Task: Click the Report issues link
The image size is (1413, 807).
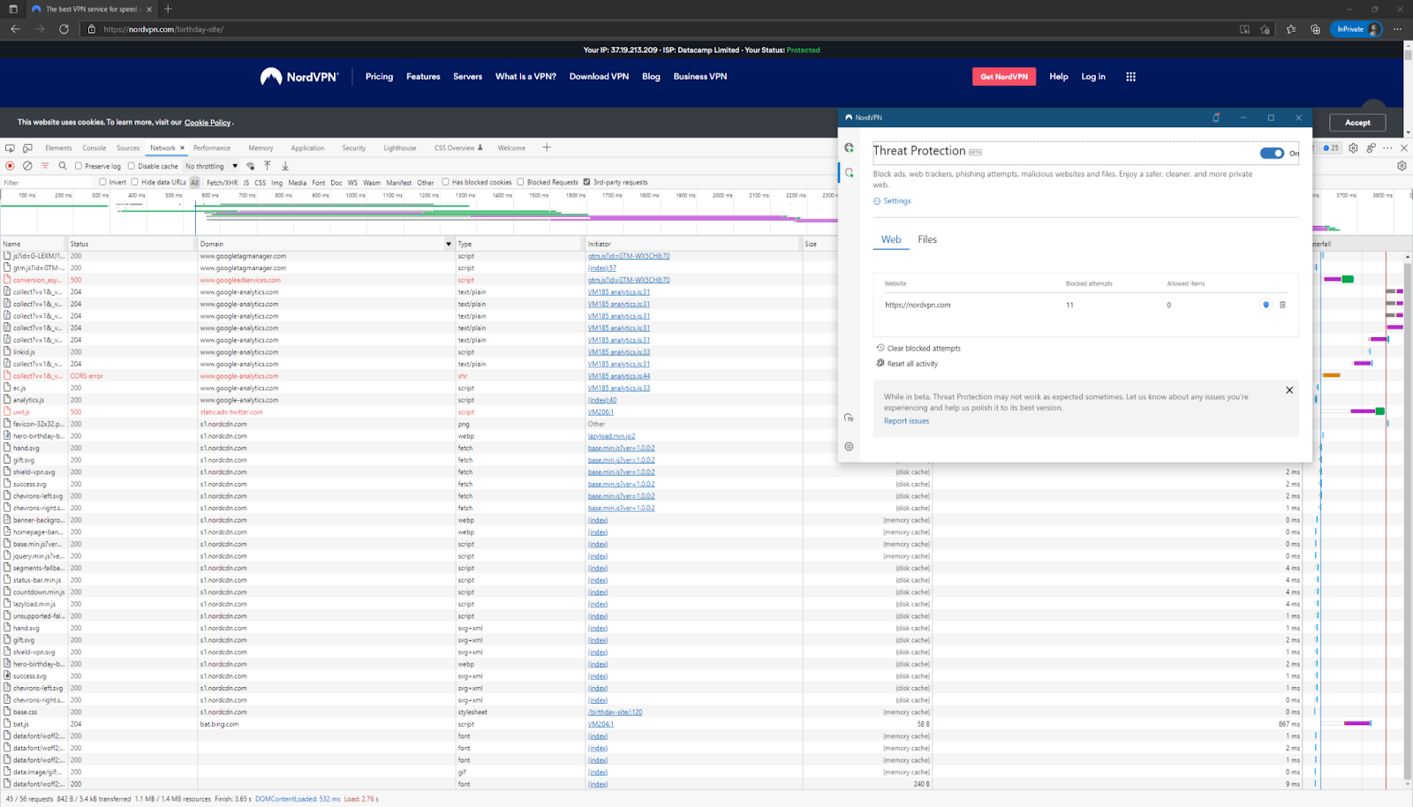Action: pyautogui.click(x=906, y=421)
